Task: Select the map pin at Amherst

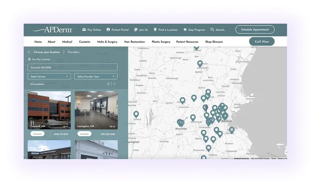Action: click(136, 114)
